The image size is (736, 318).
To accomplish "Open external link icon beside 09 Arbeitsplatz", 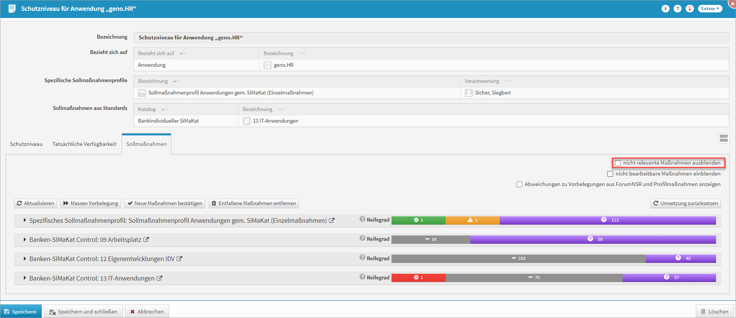I will coord(146,240).
